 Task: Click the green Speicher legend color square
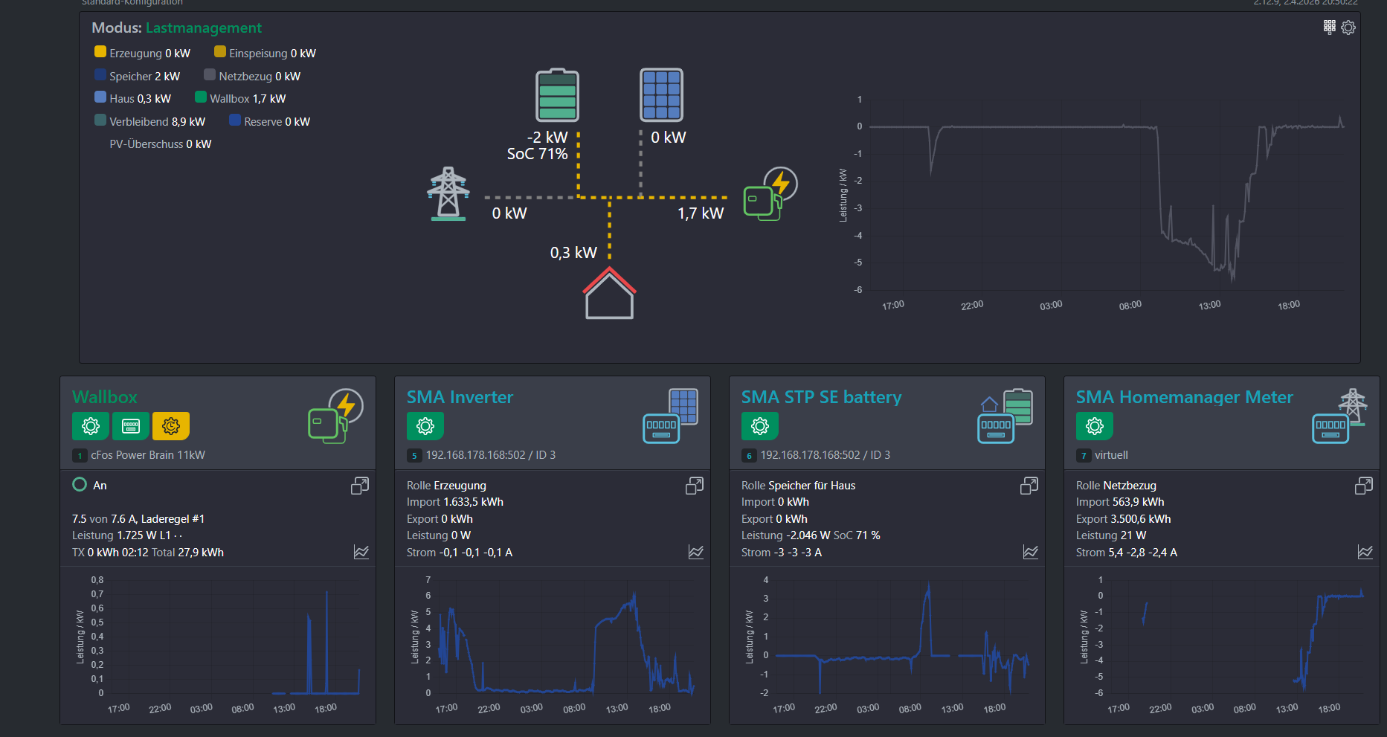100,75
